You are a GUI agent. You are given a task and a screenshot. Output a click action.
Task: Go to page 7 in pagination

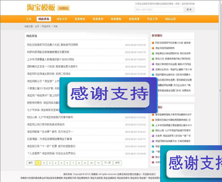[73, 163]
